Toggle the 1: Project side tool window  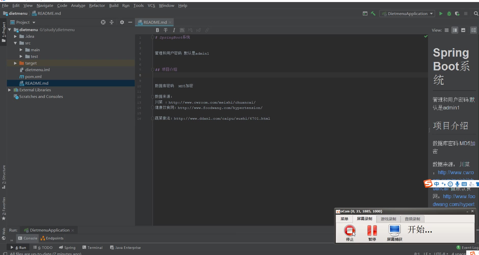[4, 32]
